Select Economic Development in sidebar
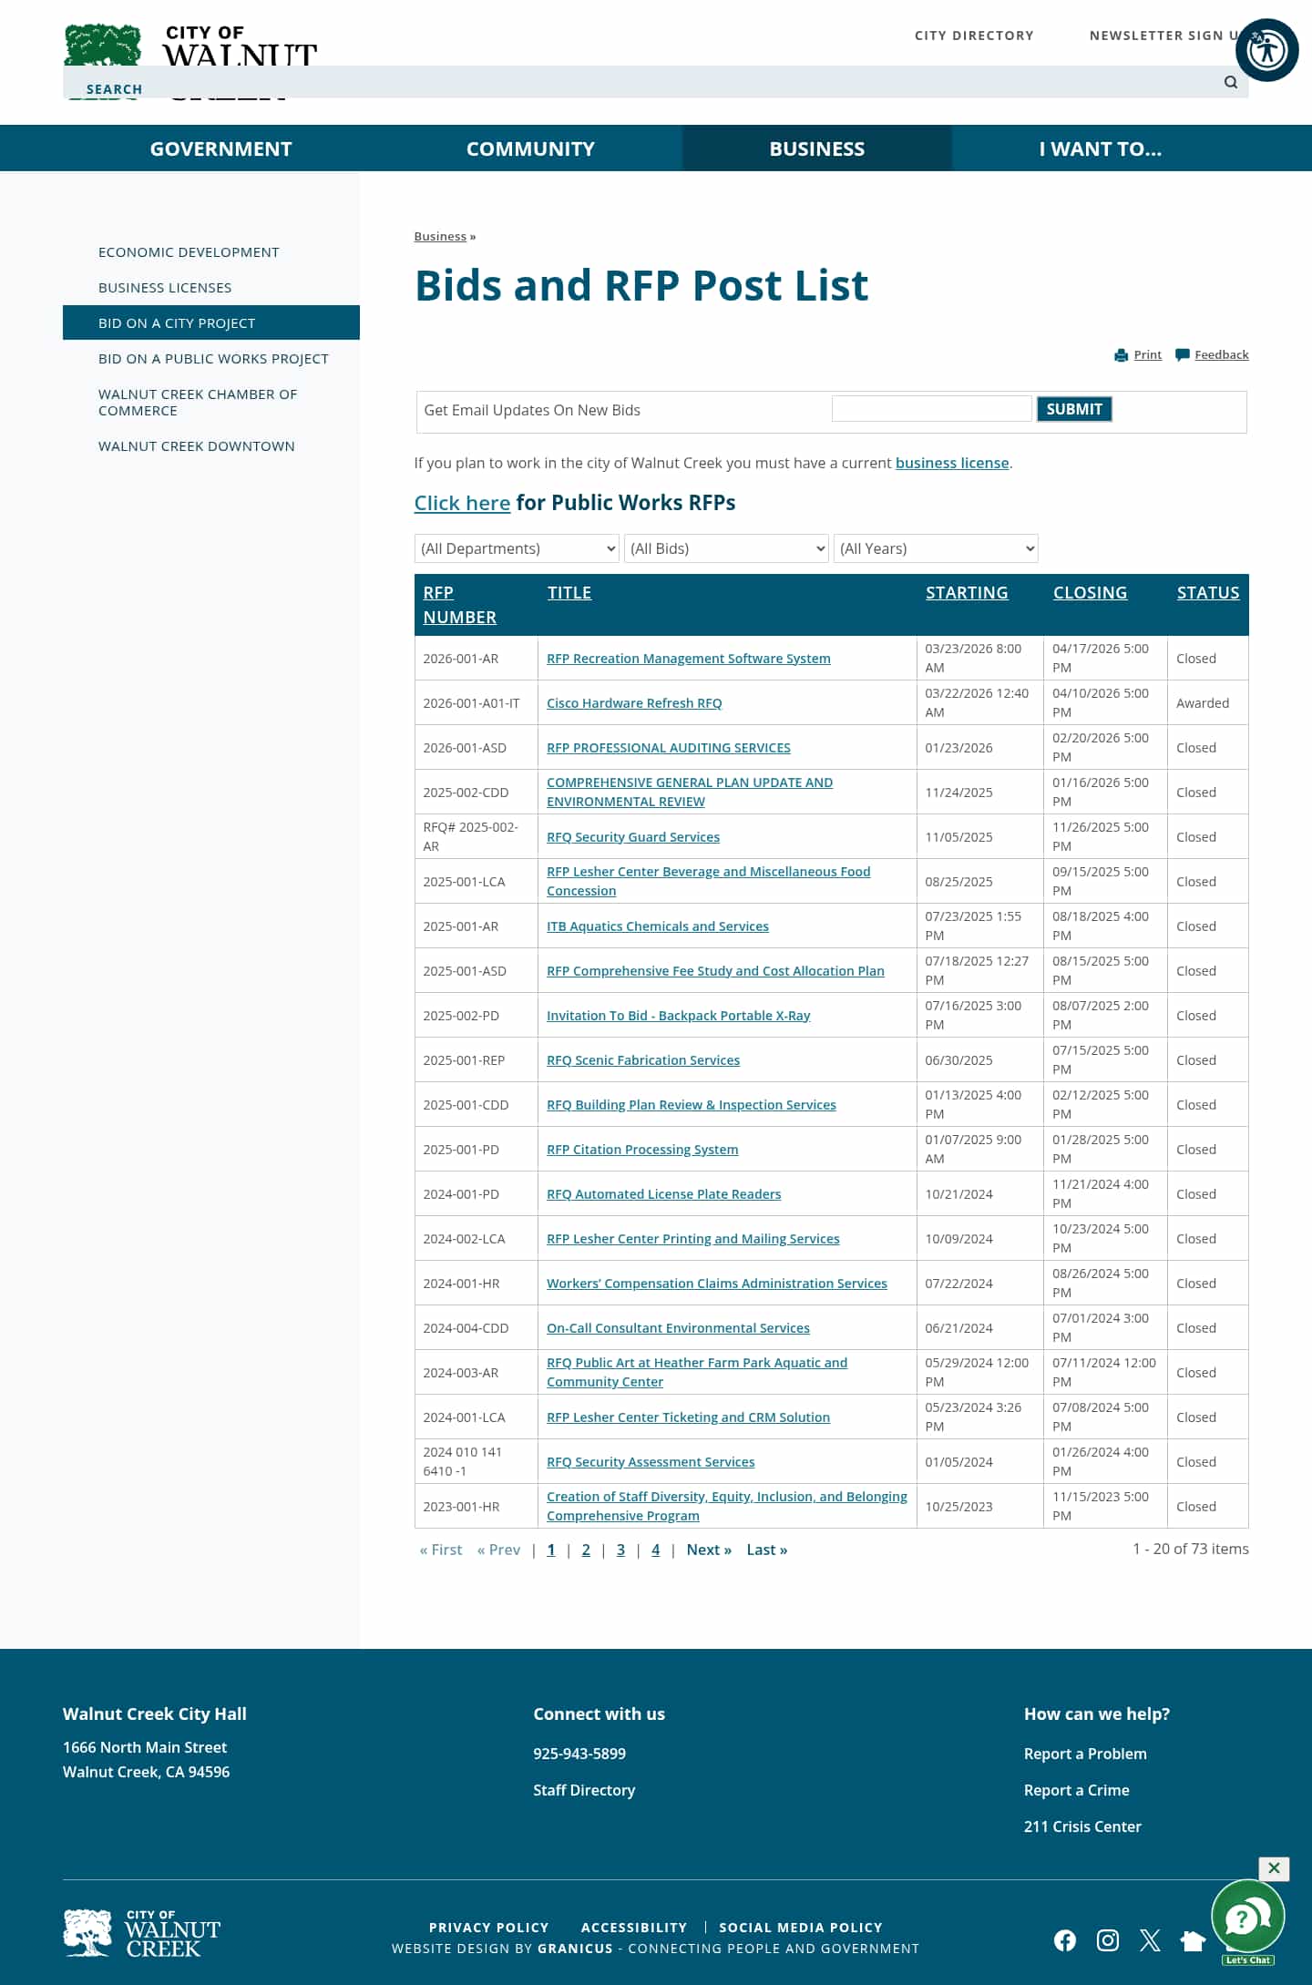1312x1985 pixels. click(x=189, y=252)
